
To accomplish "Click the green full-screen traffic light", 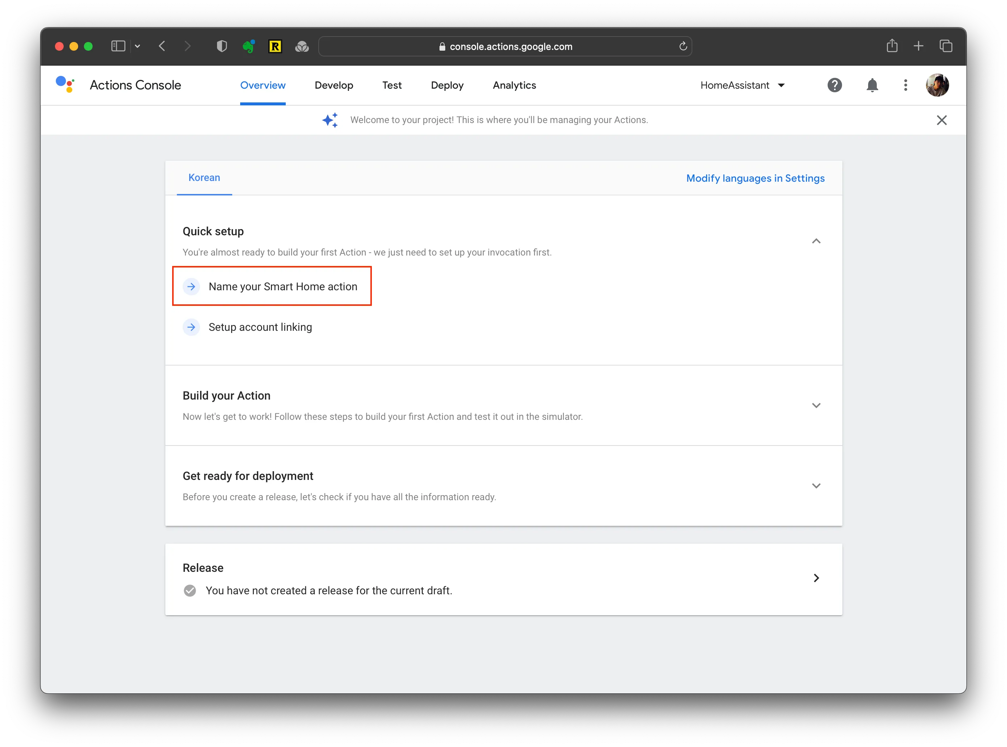I will [x=88, y=46].
